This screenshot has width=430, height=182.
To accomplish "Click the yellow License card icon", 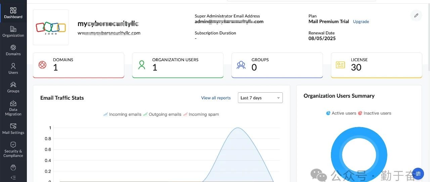I will (x=340, y=65).
